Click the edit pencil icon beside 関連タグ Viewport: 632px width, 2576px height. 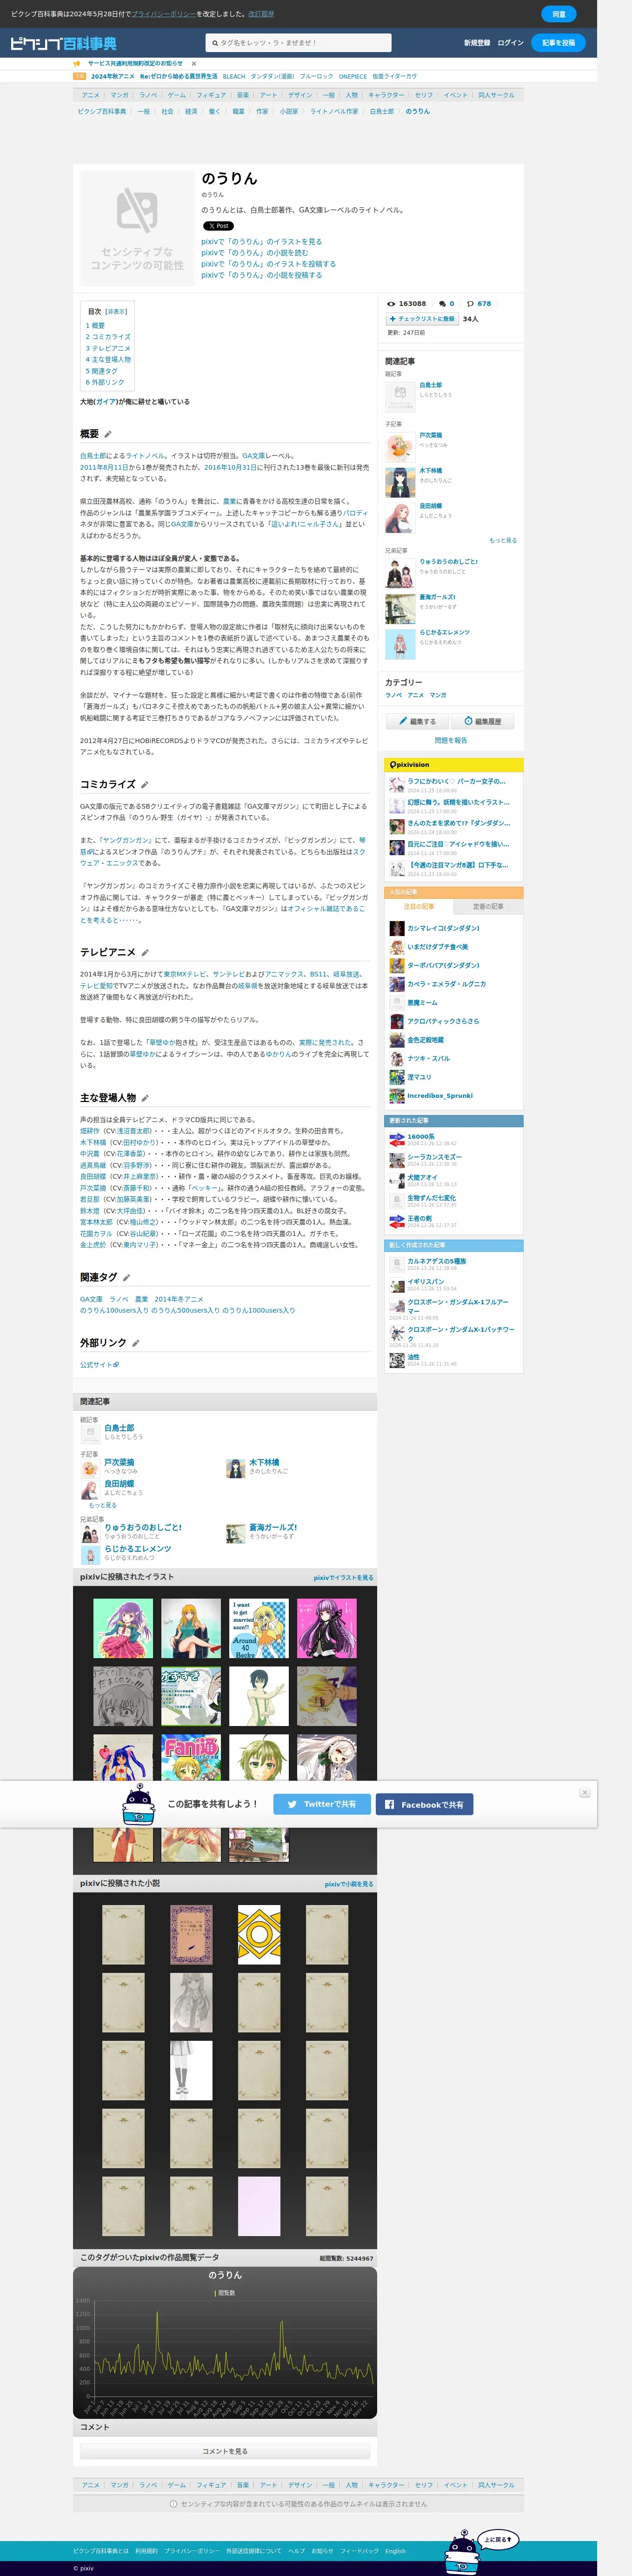[126, 1277]
